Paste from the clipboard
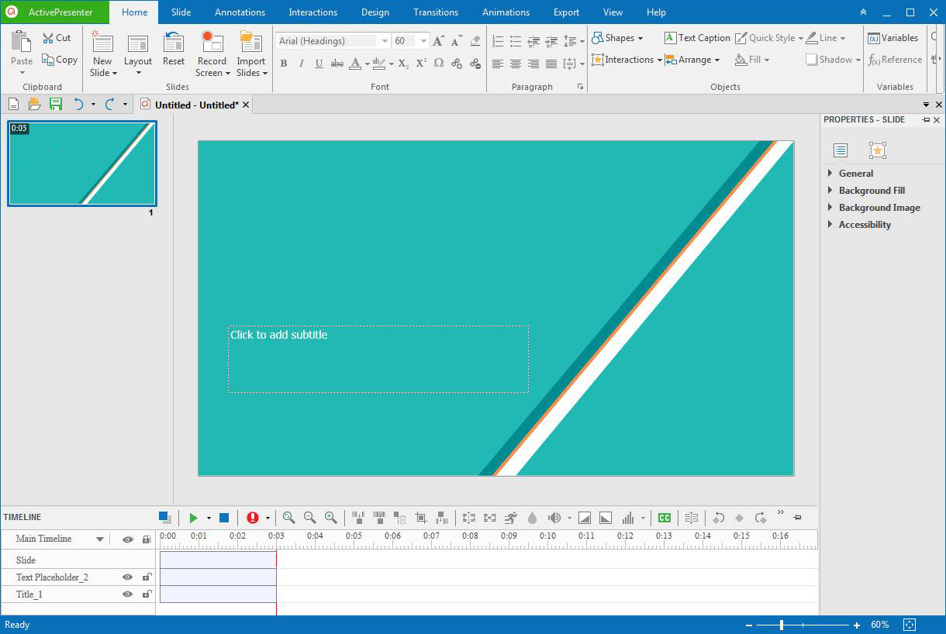 (x=22, y=51)
